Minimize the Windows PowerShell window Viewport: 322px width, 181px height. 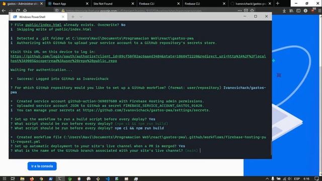click(245, 16)
